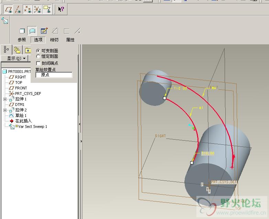Image resolution: width=269 pixels, height=219 pixels.
Task: Open the favorites tab icon
Action: (x=27, y=51)
